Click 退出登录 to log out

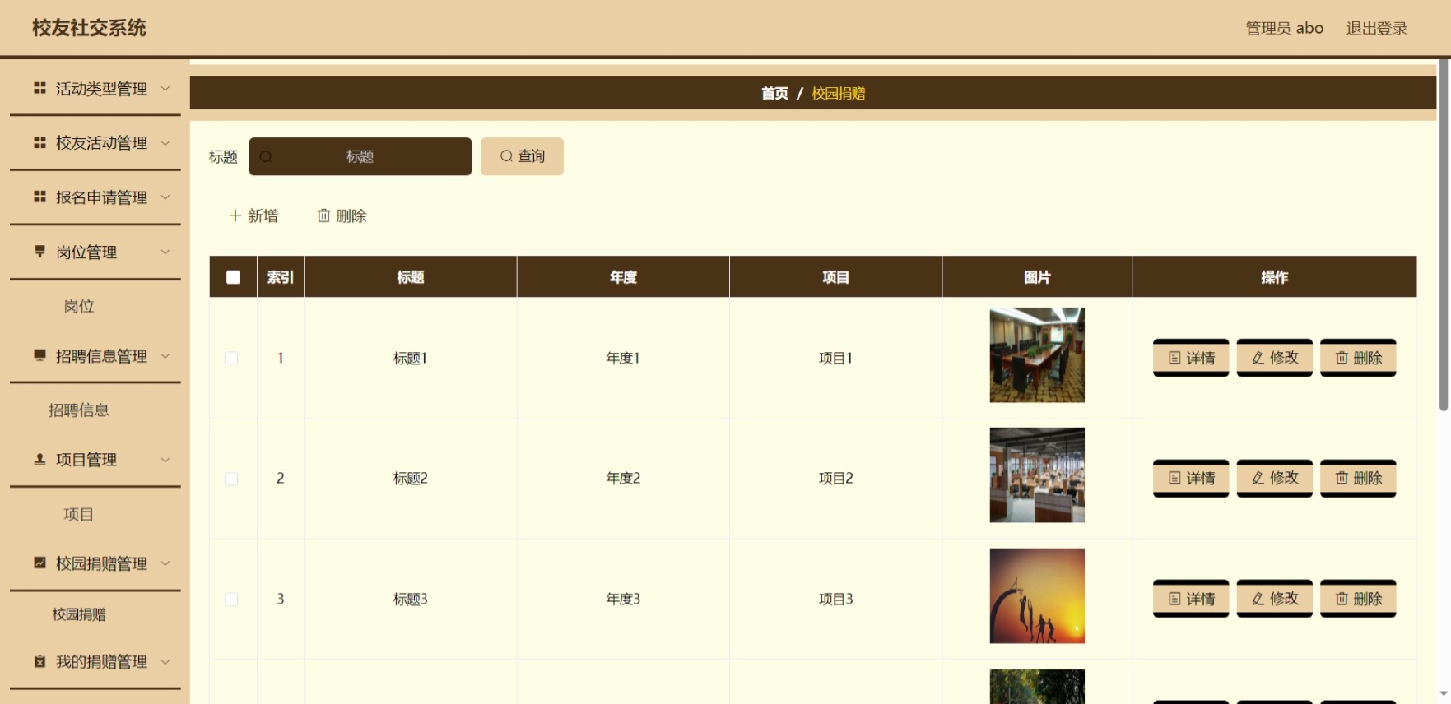tap(1376, 28)
